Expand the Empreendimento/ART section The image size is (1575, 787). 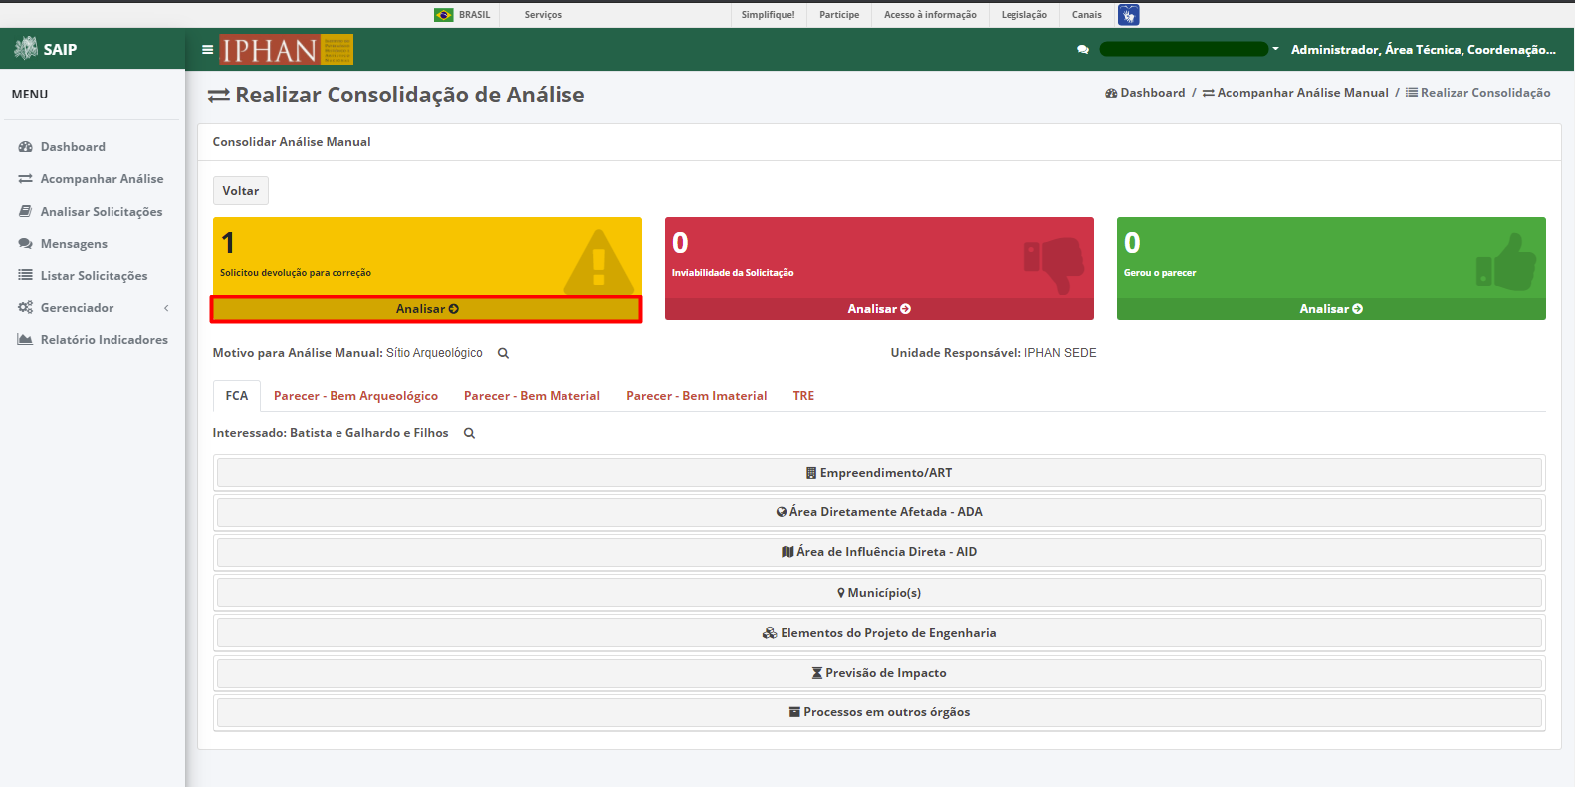(879, 473)
